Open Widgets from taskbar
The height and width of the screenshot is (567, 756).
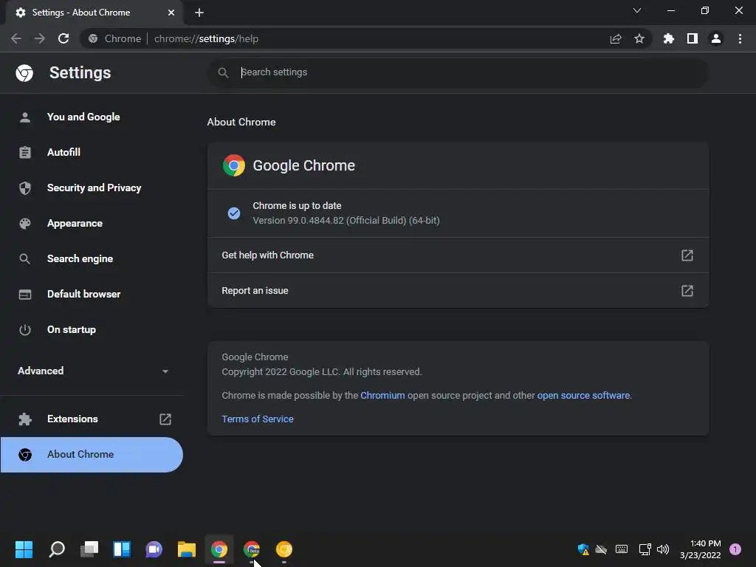pos(122,549)
